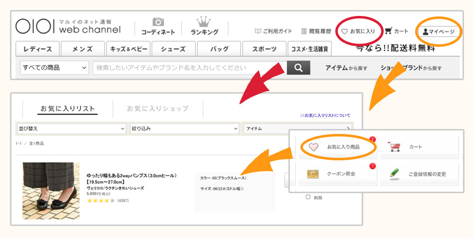Open the ランキング crown icon

click(x=204, y=22)
